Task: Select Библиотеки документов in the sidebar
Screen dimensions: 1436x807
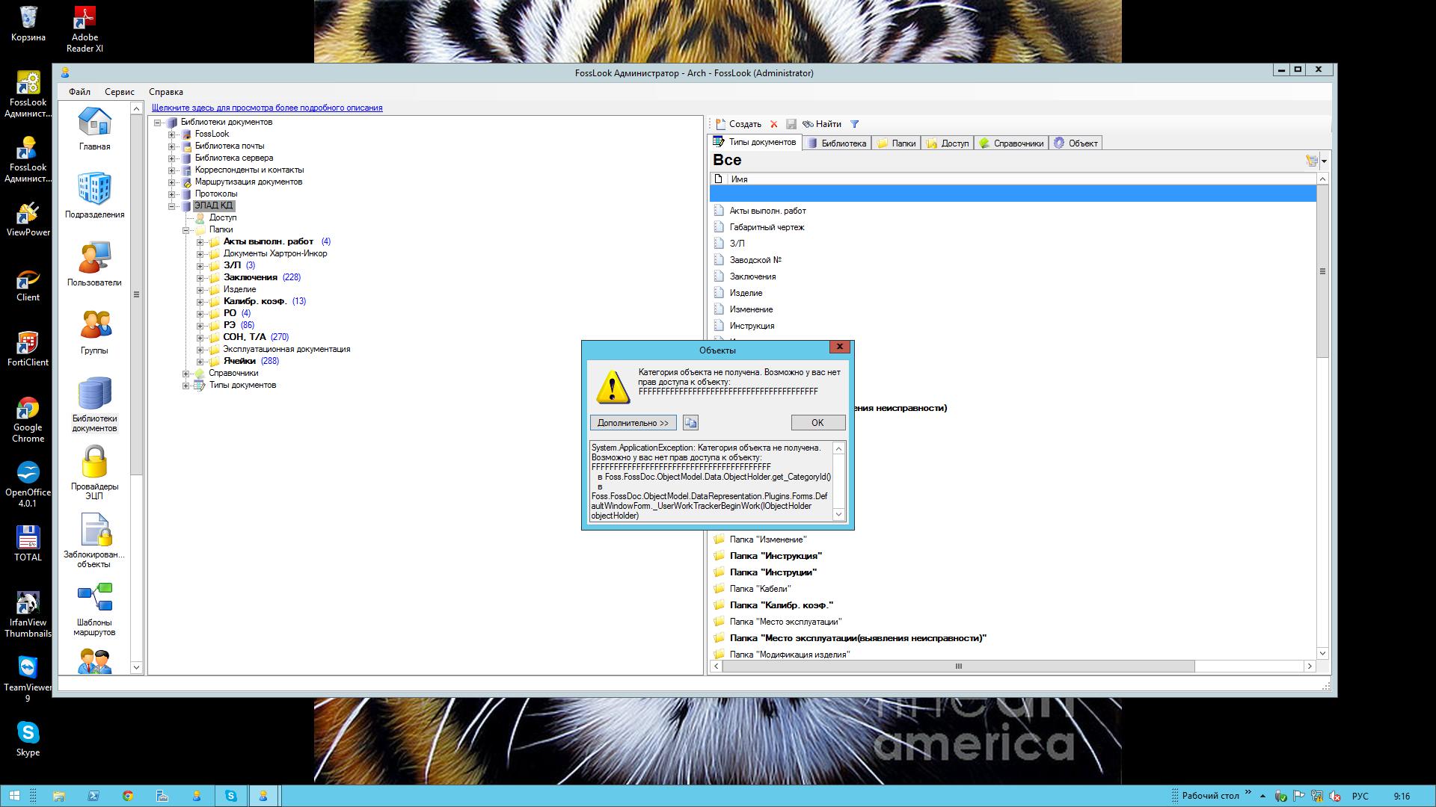Action: 94,403
